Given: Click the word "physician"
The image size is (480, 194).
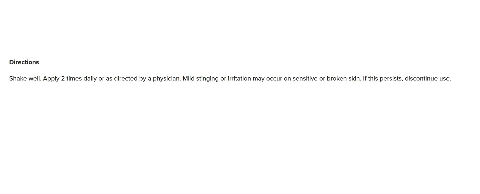Looking at the screenshot, I should pos(166,79).
